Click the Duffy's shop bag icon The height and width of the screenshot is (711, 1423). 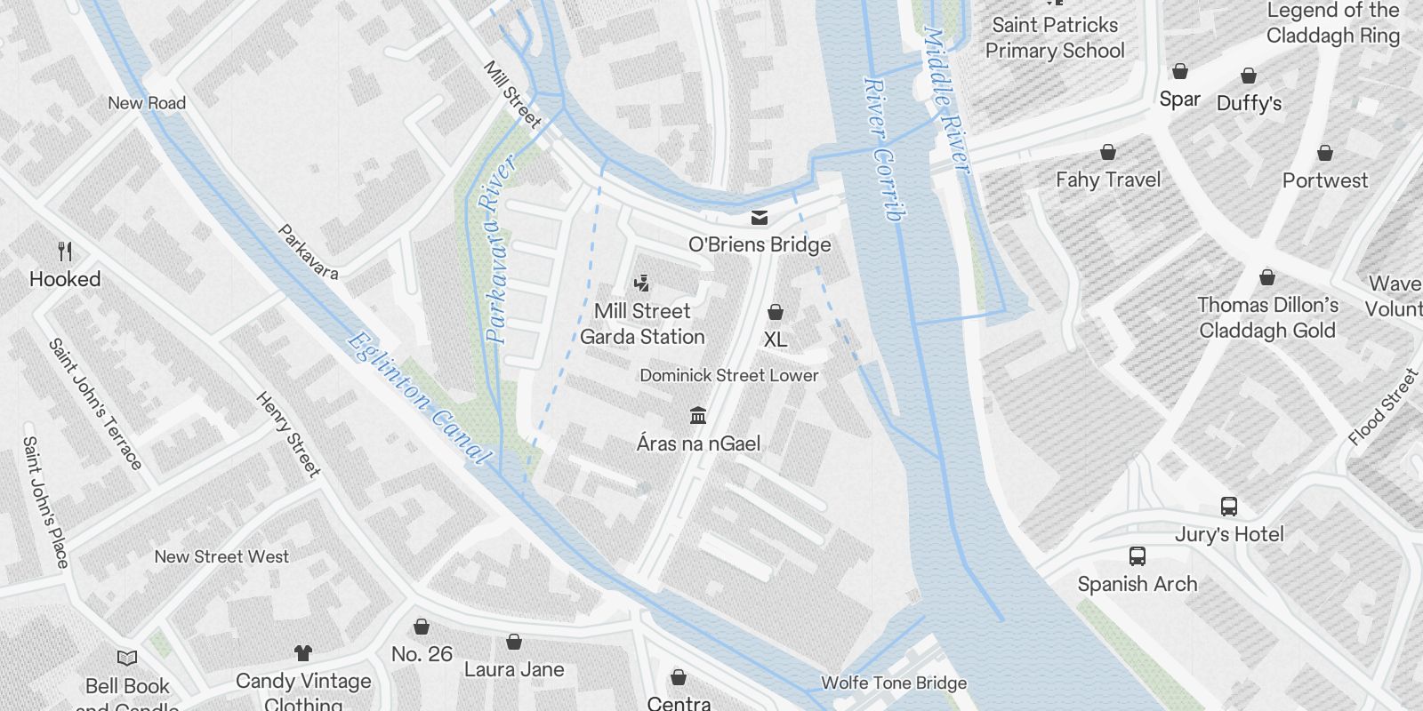coord(1249,76)
